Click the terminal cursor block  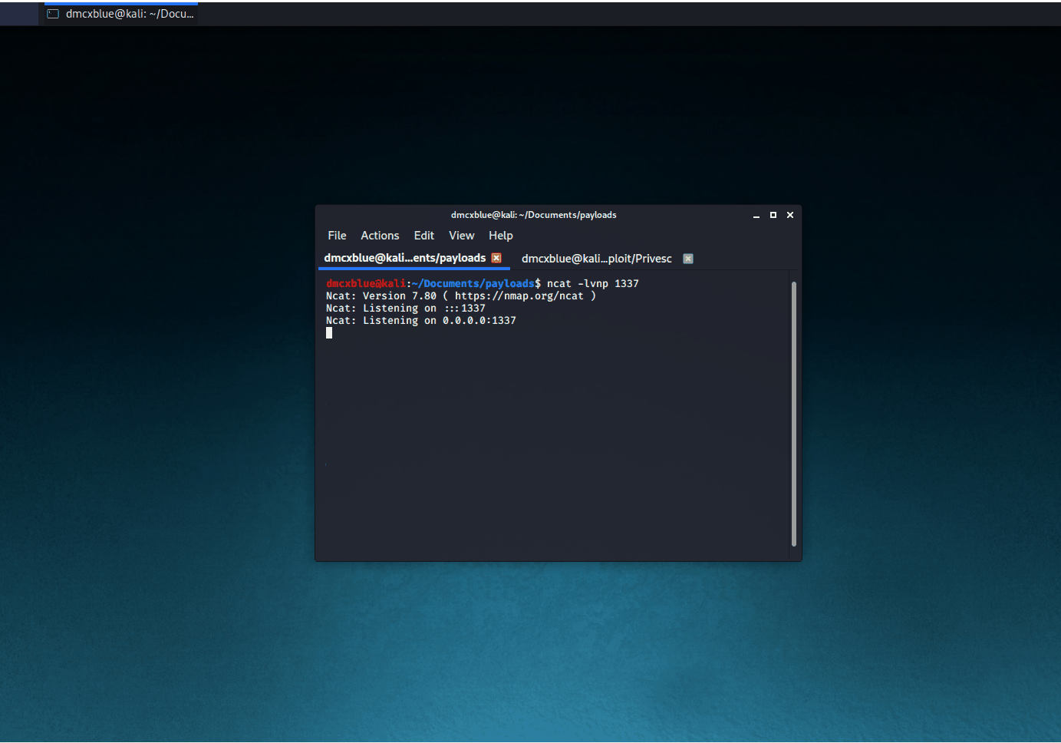click(x=329, y=332)
